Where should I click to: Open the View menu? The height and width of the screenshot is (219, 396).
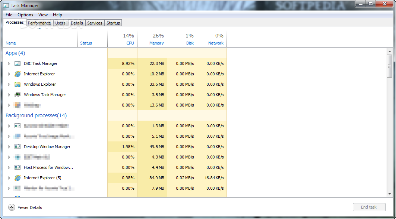pyautogui.click(x=43, y=15)
